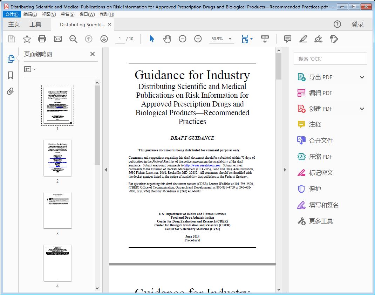The width and height of the screenshot is (375, 295).
Task: Zoom out with the minus icon
Action: pyautogui.click(x=183, y=39)
